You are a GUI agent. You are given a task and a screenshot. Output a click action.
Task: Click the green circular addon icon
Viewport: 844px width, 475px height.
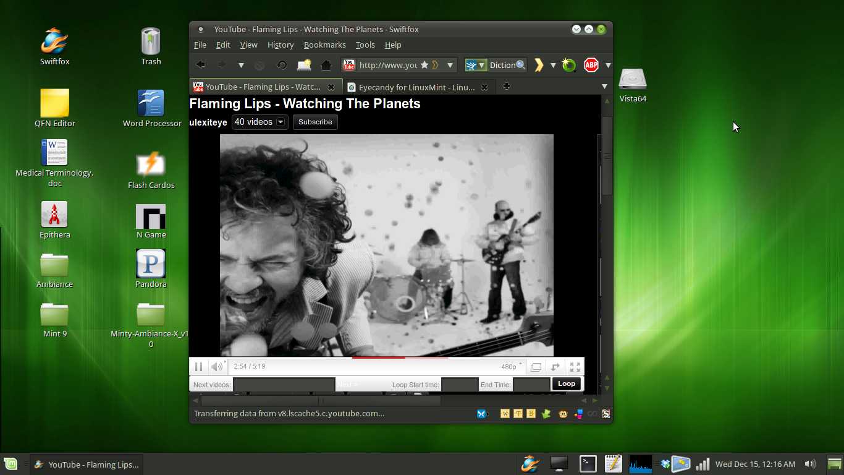pos(569,65)
